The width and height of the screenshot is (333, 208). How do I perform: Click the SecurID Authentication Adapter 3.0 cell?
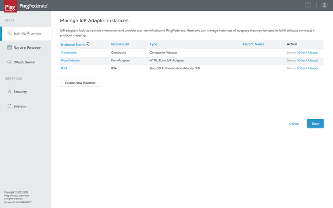click(x=175, y=68)
